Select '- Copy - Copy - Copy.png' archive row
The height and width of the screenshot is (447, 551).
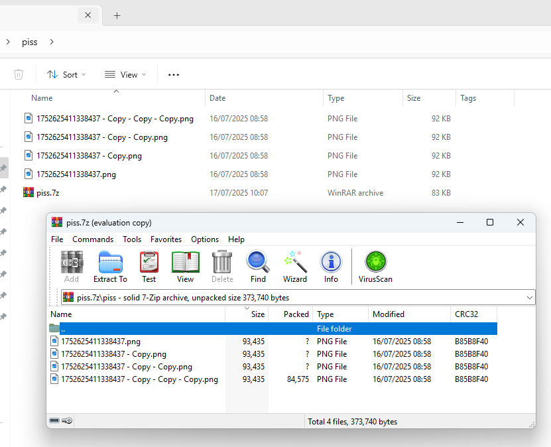point(273,379)
